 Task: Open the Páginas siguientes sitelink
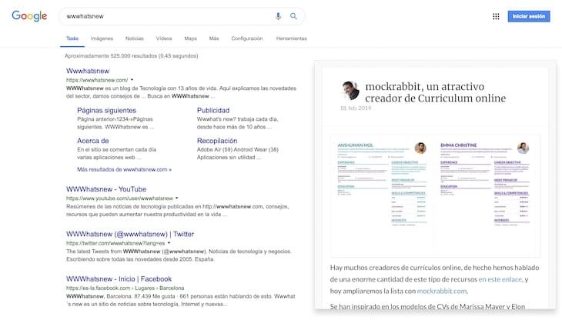coord(106,110)
